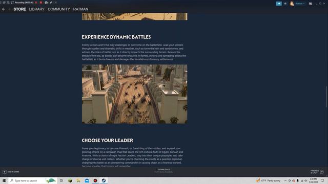Open the RATMAN profile tab
The width and height of the screenshot is (328, 184).
click(80, 9)
